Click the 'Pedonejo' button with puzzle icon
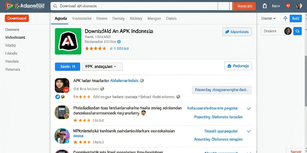This screenshot has width=307, height=153. (x=238, y=66)
